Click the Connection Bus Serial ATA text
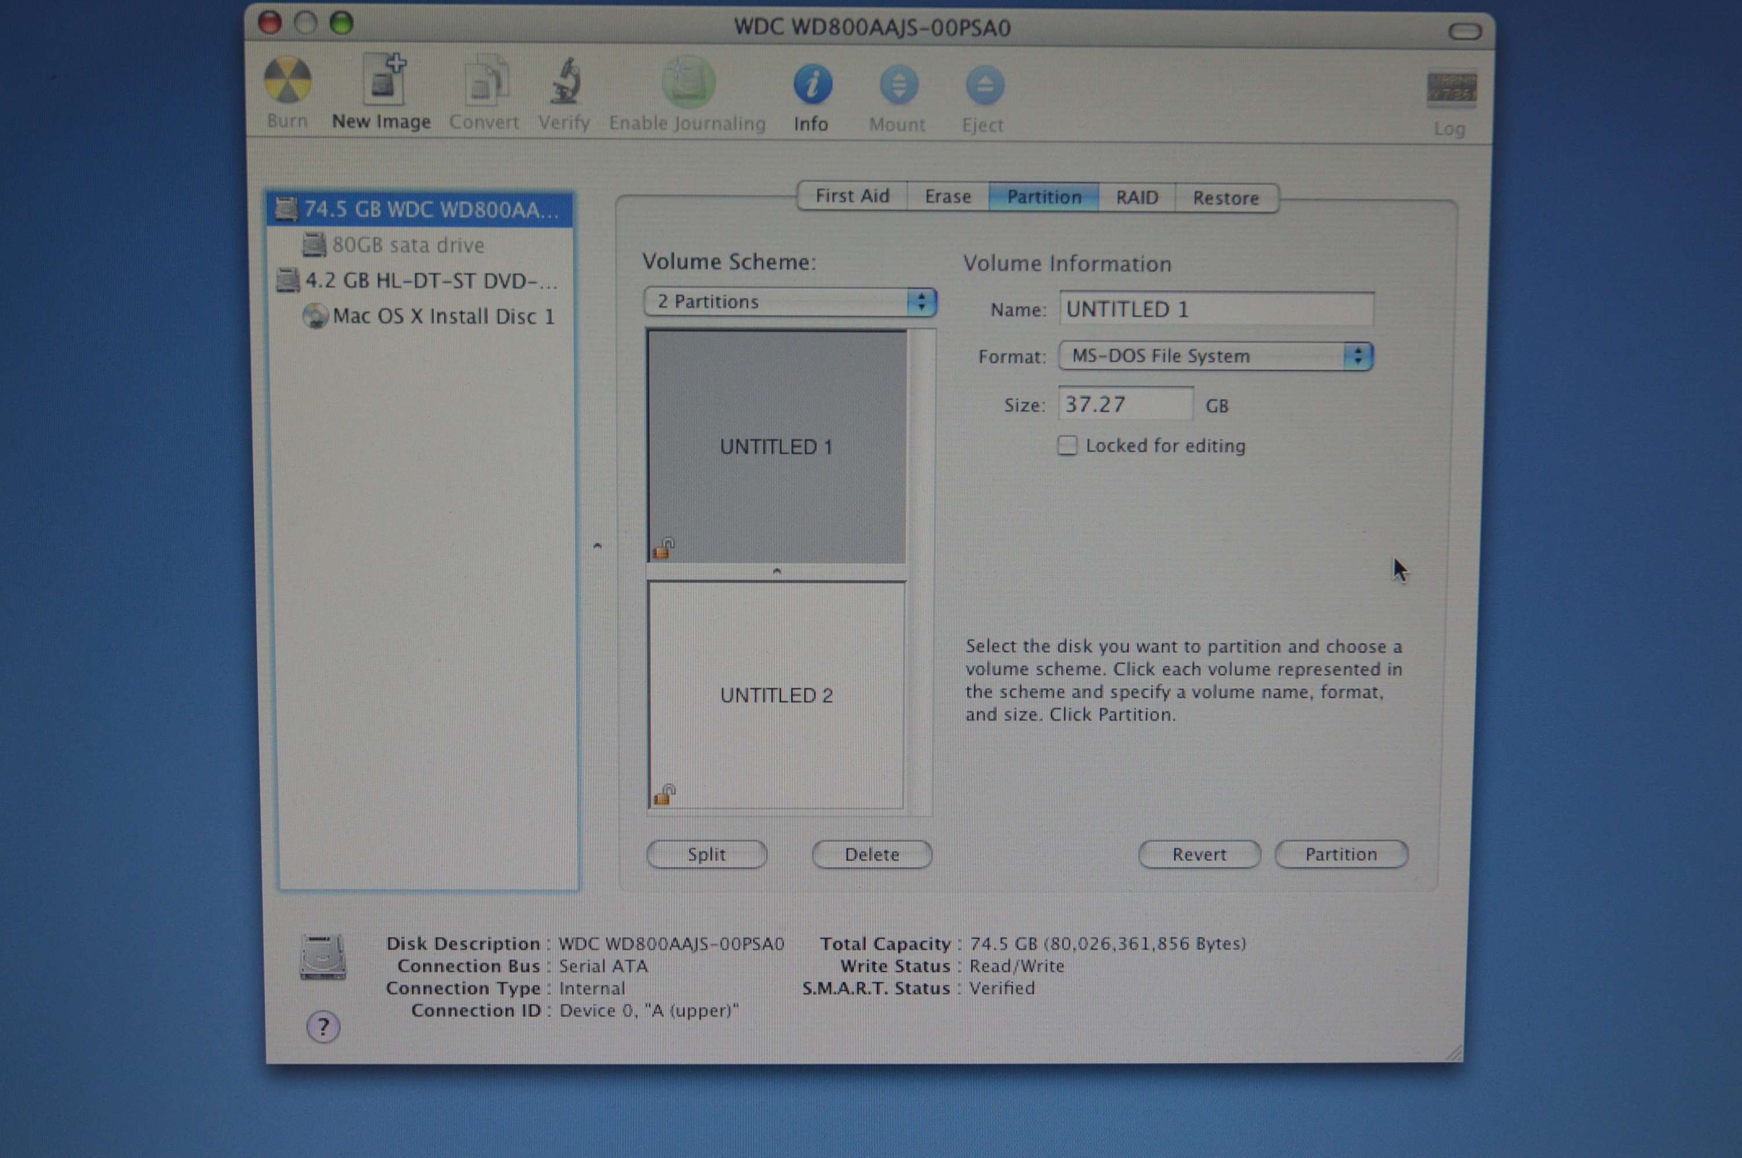The image size is (1742, 1158). click(603, 966)
